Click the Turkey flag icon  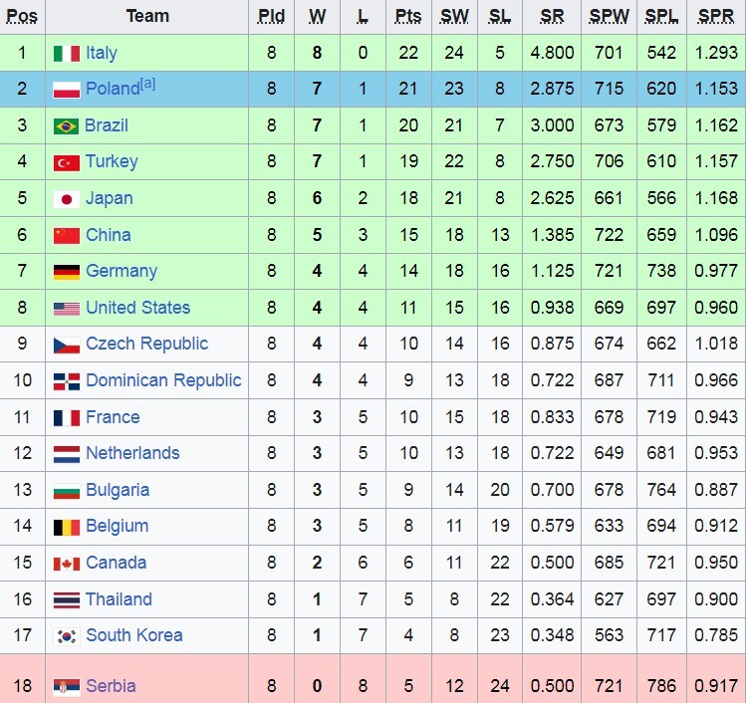(x=66, y=162)
